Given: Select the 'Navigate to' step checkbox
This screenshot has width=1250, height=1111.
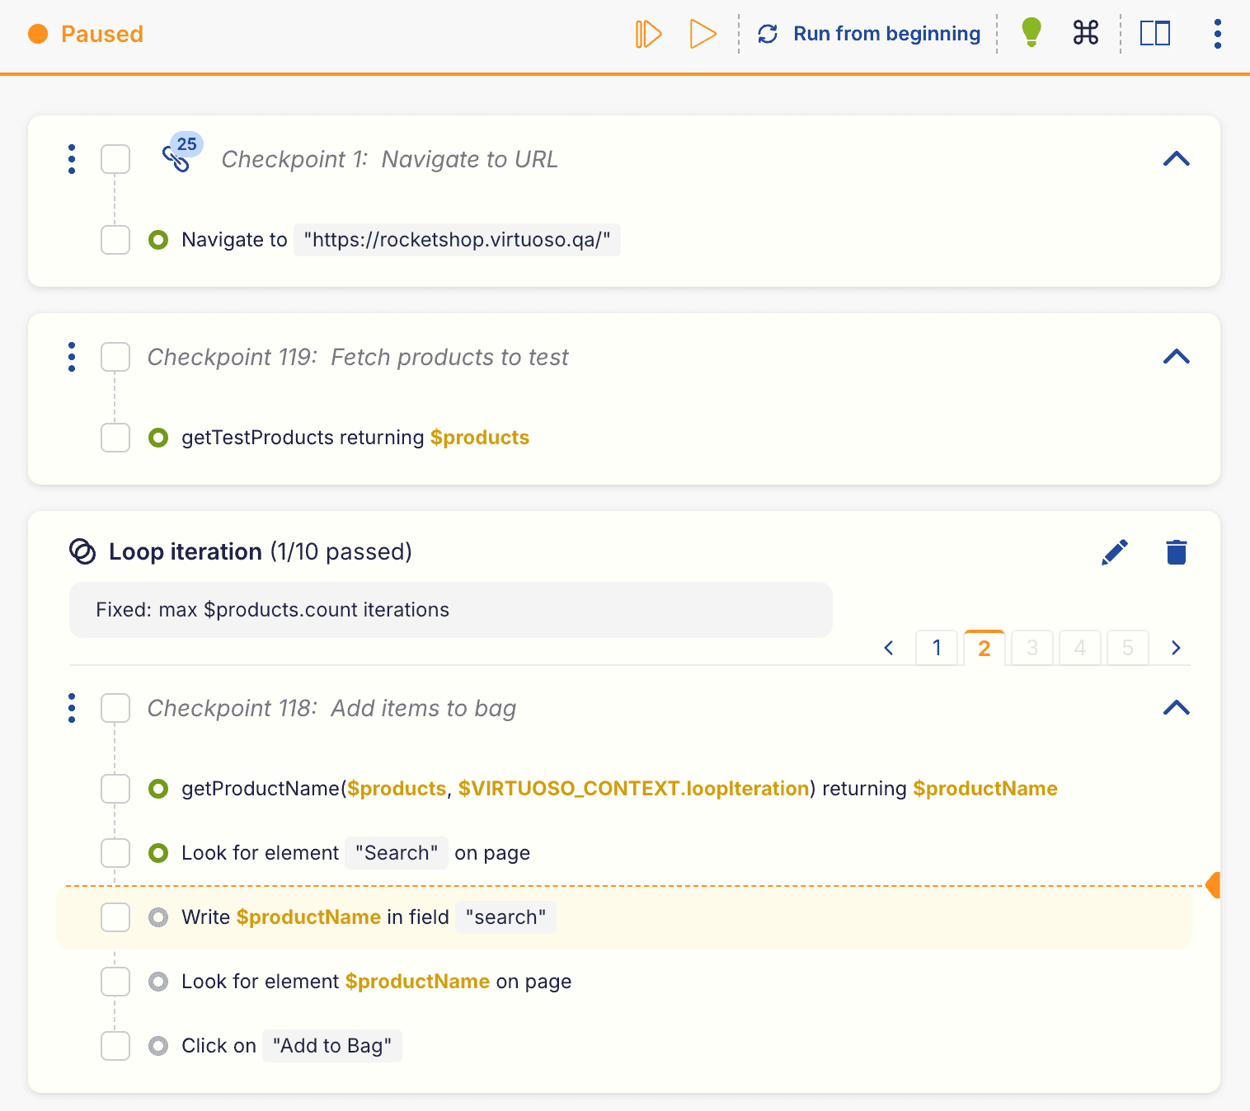Looking at the screenshot, I should (x=115, y=240).
